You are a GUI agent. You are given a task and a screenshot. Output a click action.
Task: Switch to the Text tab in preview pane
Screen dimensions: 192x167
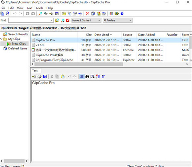pyautogui.click(x=35, y=71)
